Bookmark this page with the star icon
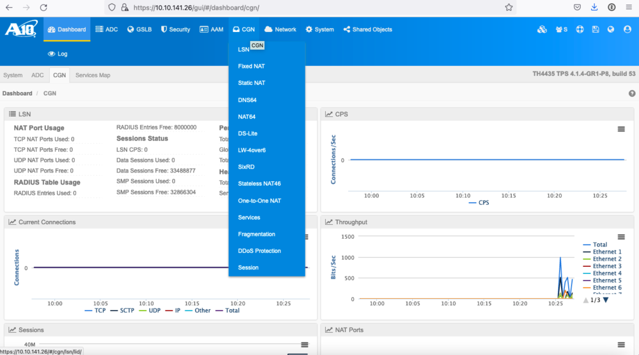This screenshot has width=639, height=355. coord(509,8)
